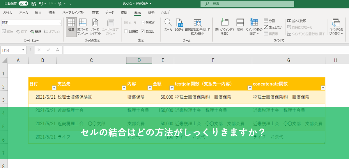Switch to the 挿入 tab

click(x=38, y=12)
